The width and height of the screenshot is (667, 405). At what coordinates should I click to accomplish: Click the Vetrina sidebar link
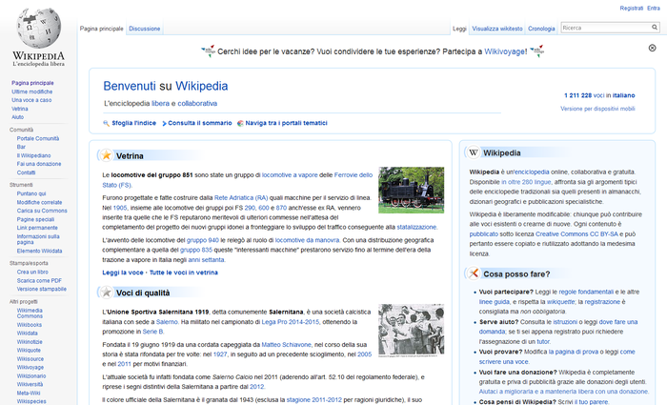point(20,109)
